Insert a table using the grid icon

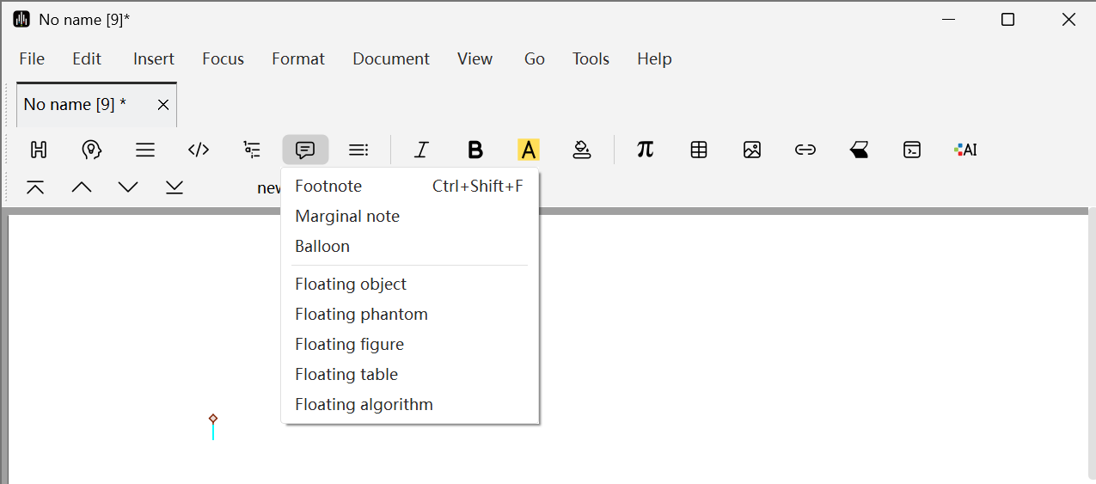coord(699,150)
